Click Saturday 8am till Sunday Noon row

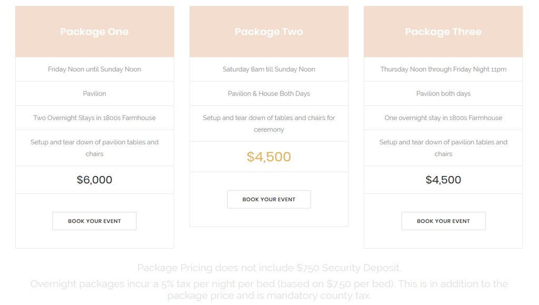(x=269, y=69)
